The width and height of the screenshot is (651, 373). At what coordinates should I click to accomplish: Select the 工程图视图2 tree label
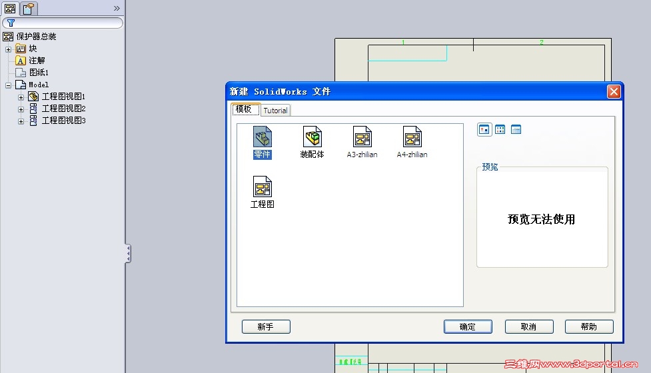64,109
